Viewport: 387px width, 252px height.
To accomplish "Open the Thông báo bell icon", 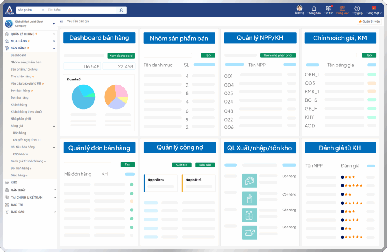I will pyautogui.click(x=314, y=9).
